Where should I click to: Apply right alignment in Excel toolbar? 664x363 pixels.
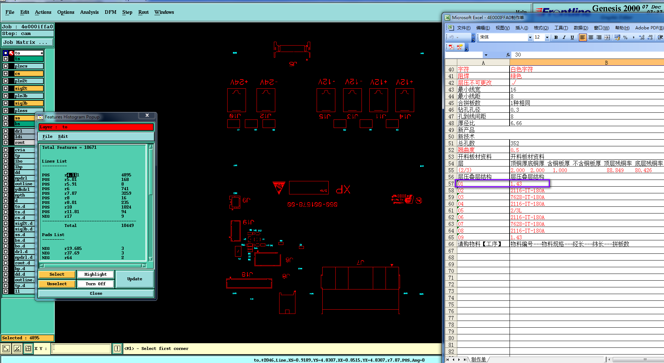pyautogui.click(x=599, y=37)
